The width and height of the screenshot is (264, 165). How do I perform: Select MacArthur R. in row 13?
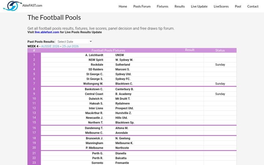point(94,113)
